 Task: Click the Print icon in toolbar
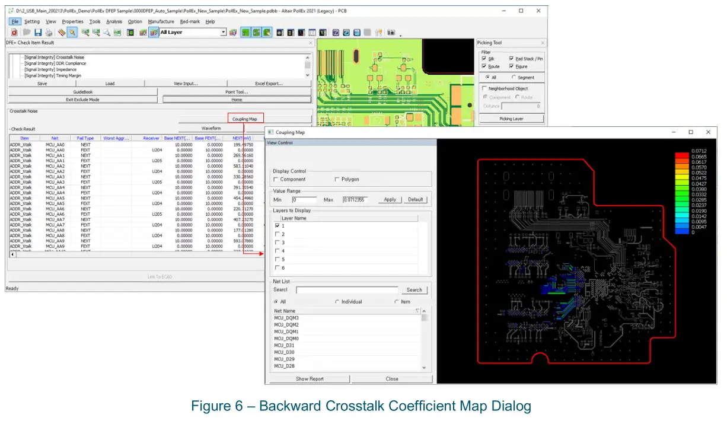click(x=49, y=33)
